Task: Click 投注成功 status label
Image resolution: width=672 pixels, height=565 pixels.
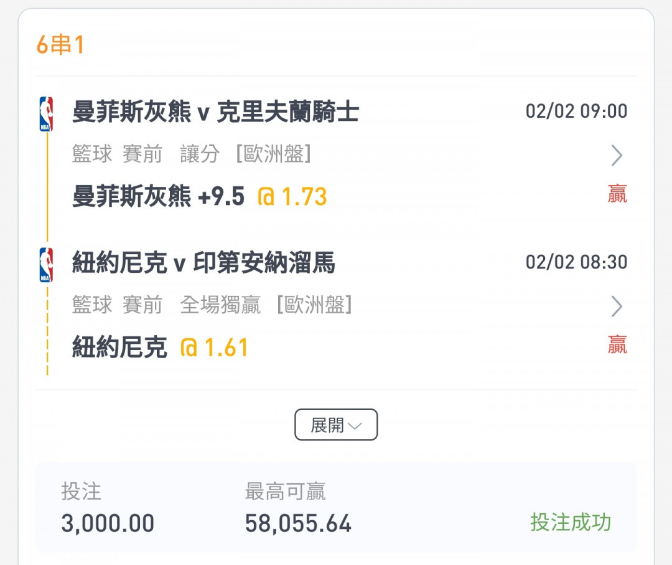Action: pos(571,522)
